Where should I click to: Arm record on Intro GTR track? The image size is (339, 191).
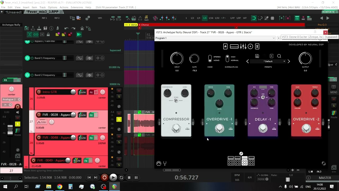coord(39,92)
